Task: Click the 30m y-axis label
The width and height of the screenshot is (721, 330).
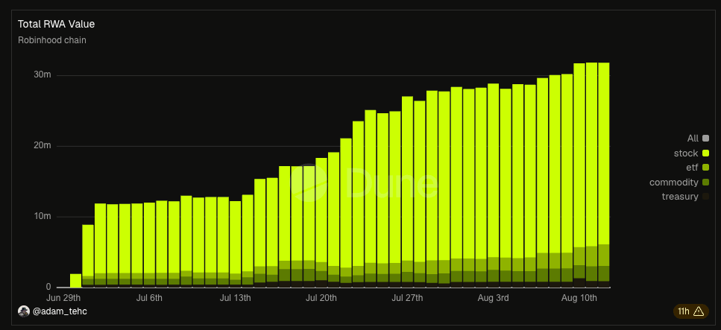Action: (42, 74)
